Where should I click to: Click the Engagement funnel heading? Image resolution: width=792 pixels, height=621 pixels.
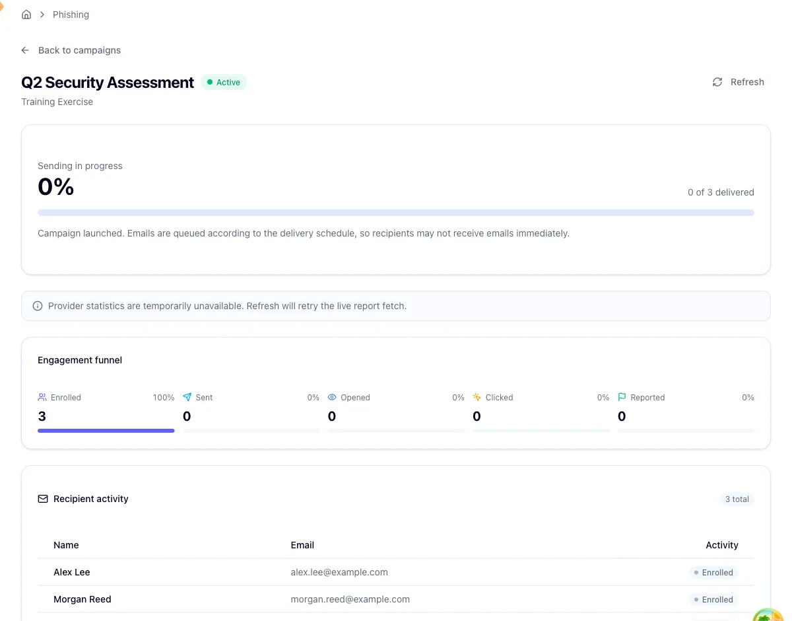(80, 360)
